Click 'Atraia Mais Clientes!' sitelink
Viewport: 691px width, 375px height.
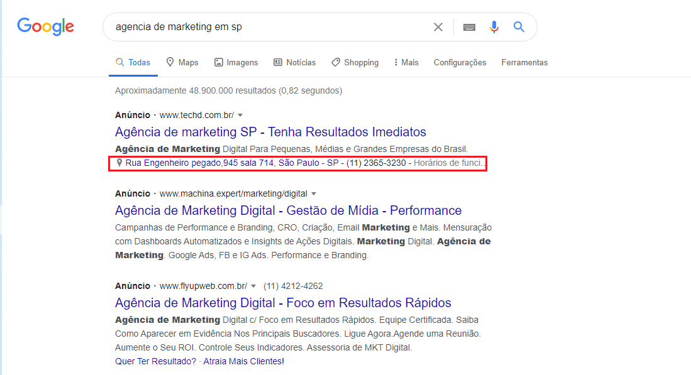(x=244, y=361)
